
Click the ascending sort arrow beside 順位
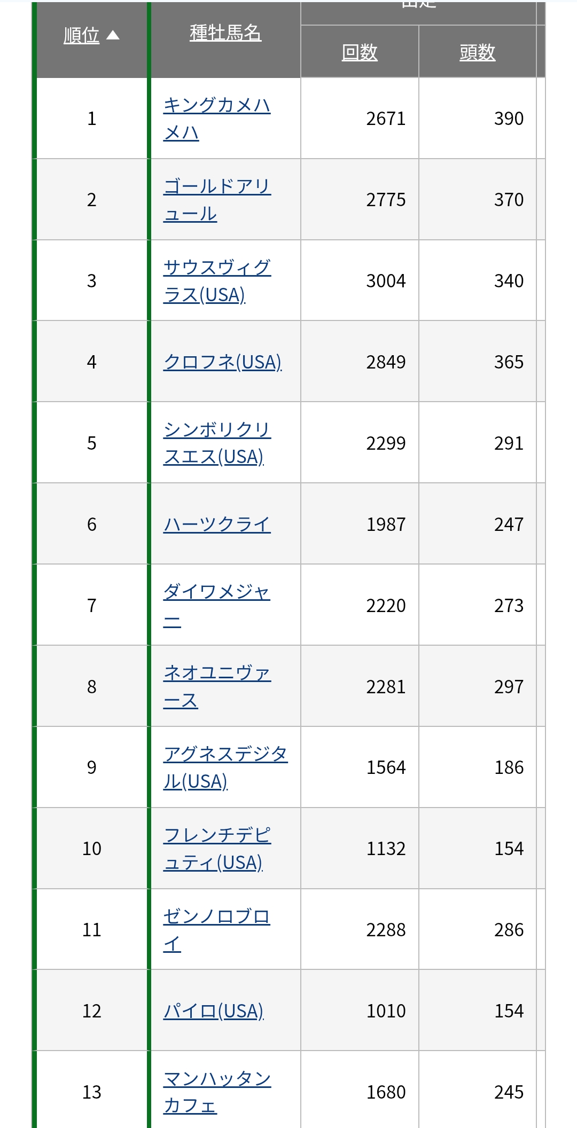click(x=113, y=35)
